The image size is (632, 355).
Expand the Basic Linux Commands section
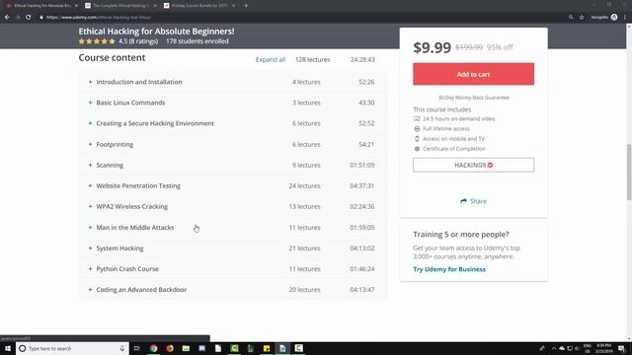(x=233, y=103)
